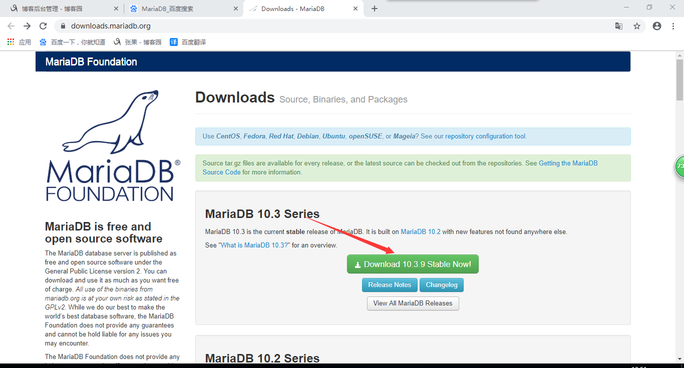Click the vertical page scrollbar thumb
The height and width of the screenshot is (368, 684).
click(x=679, y=80)
